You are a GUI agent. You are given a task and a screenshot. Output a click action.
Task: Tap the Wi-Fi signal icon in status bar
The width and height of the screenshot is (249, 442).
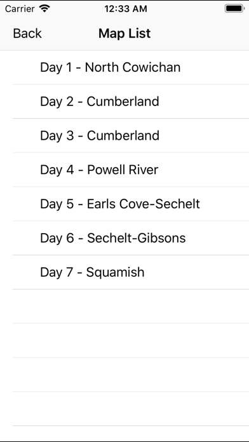(x=44, y=8)
